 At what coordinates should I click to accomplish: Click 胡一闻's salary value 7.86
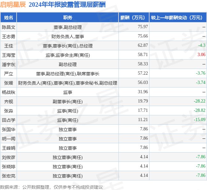[144, 138]
